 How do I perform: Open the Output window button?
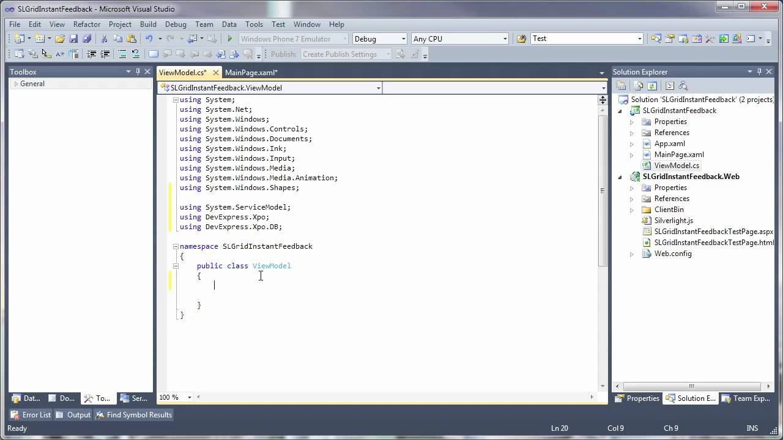[x=73, y=415]
